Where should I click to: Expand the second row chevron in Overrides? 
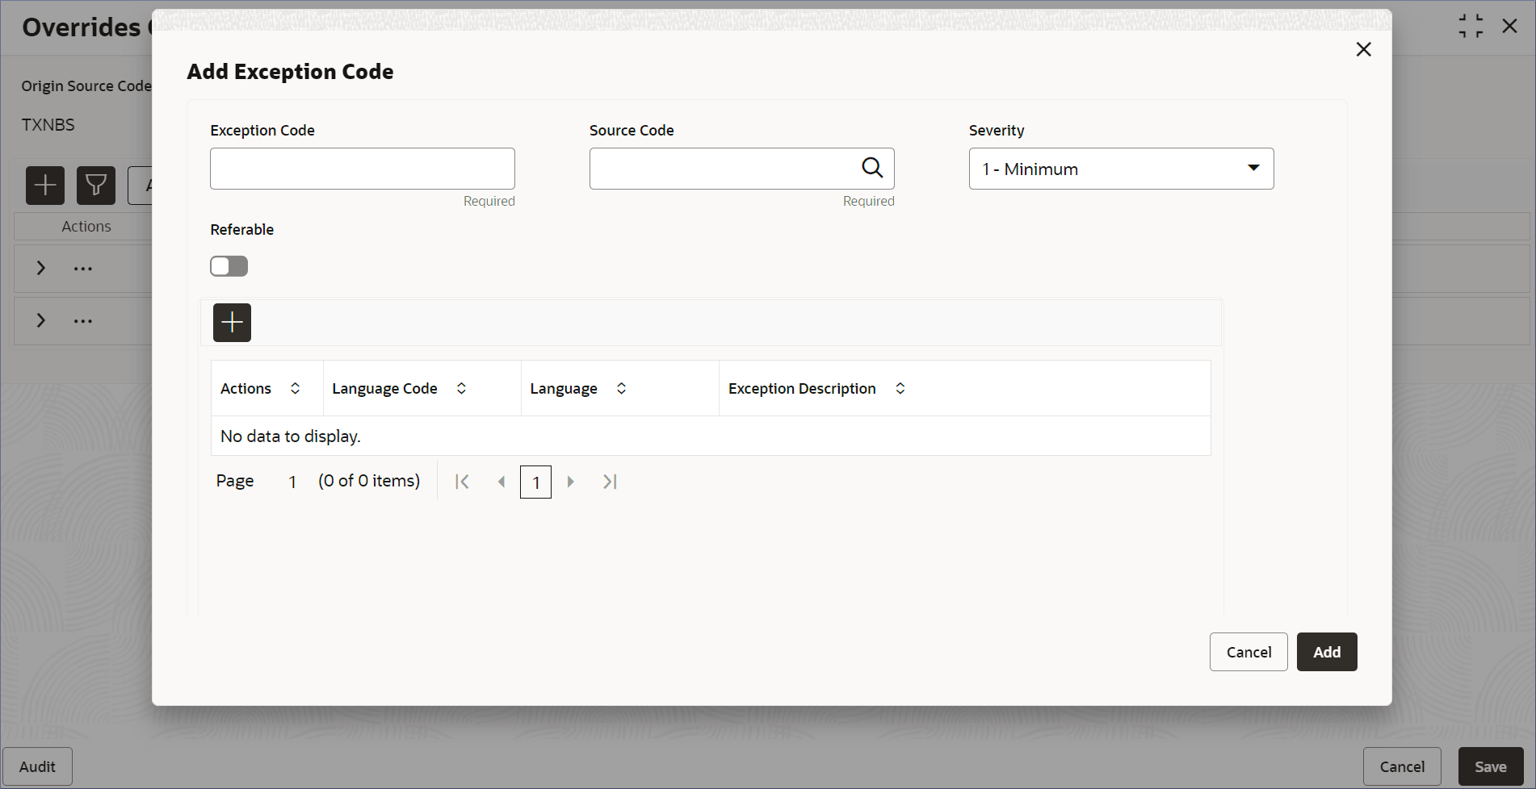tap(40, 320)
